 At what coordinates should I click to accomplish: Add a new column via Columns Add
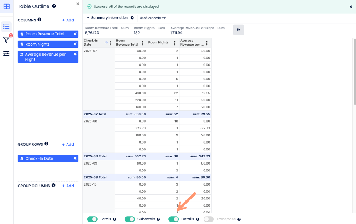click(x=68, y=20)
